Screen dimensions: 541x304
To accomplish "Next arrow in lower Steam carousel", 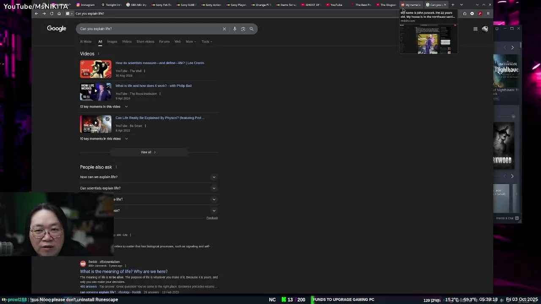I will click(512, 176).
